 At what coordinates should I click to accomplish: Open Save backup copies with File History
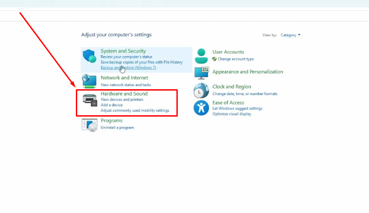coord(141,62)
